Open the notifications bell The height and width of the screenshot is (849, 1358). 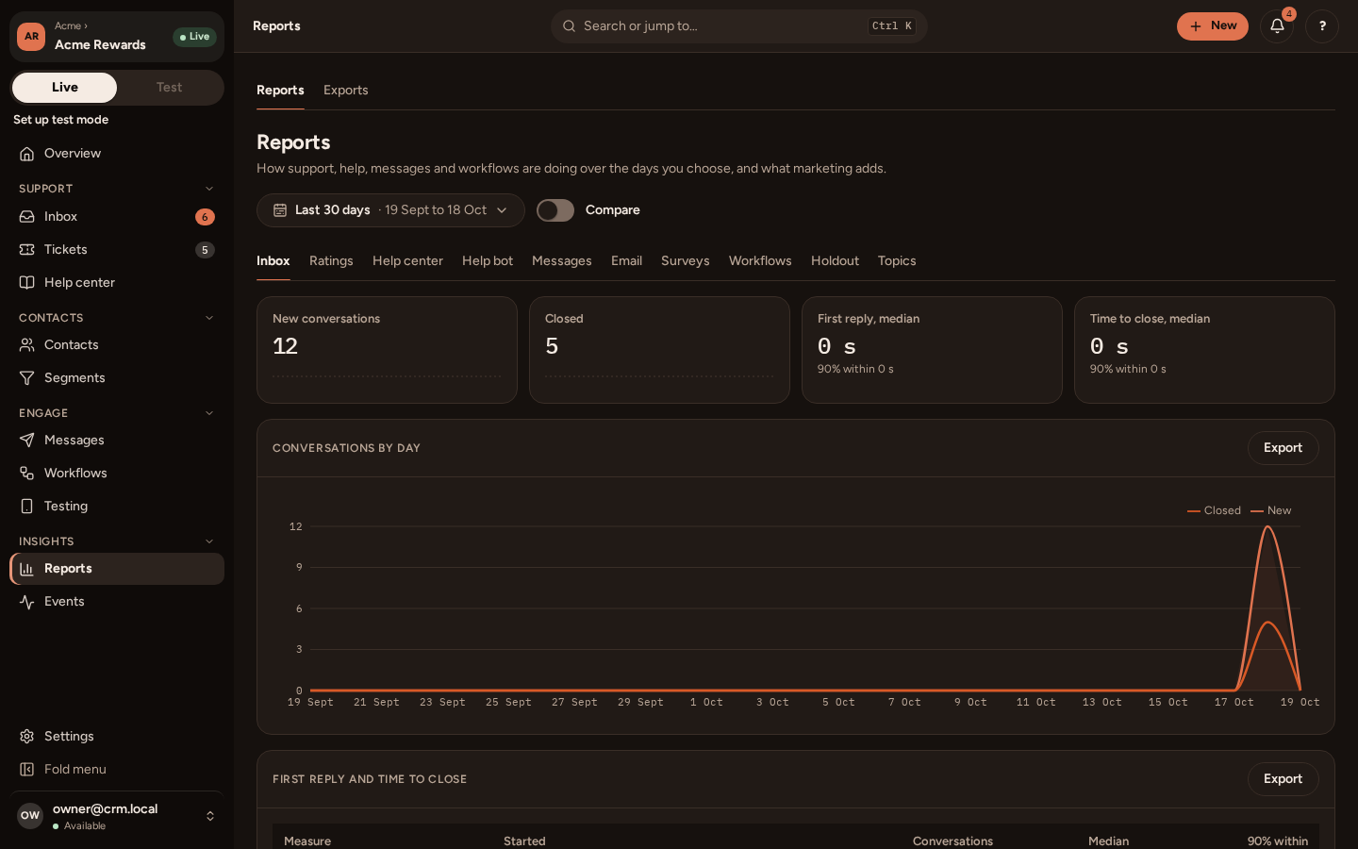pos(1277,26)
